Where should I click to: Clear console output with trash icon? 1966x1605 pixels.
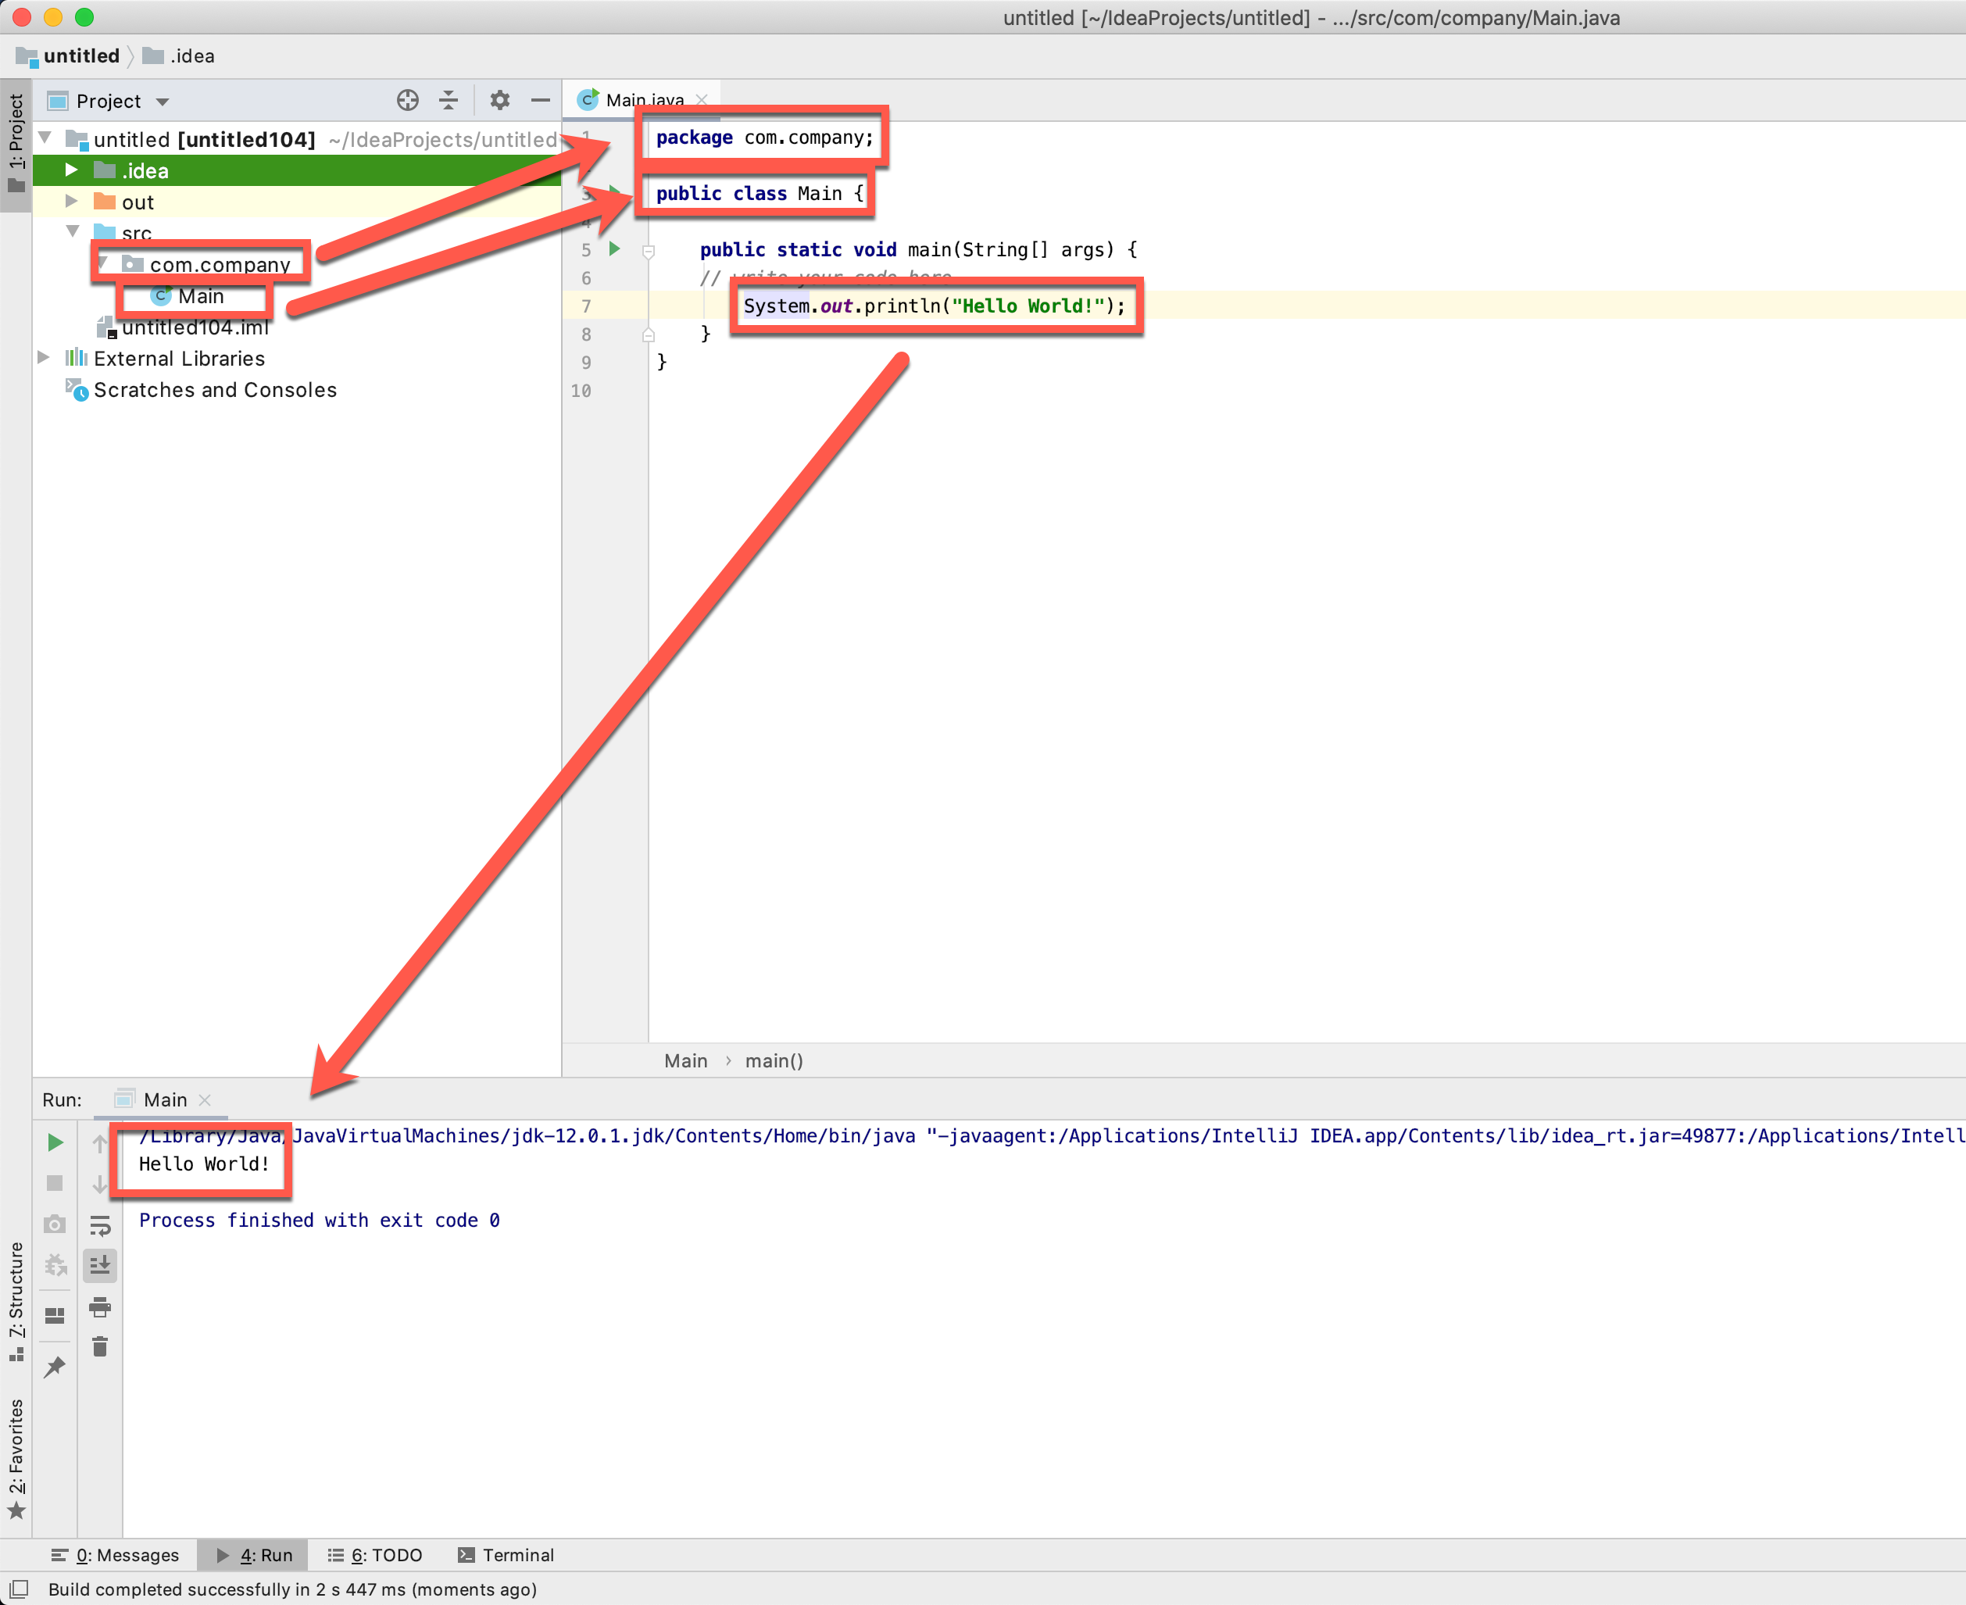[x=100, y=1347]
